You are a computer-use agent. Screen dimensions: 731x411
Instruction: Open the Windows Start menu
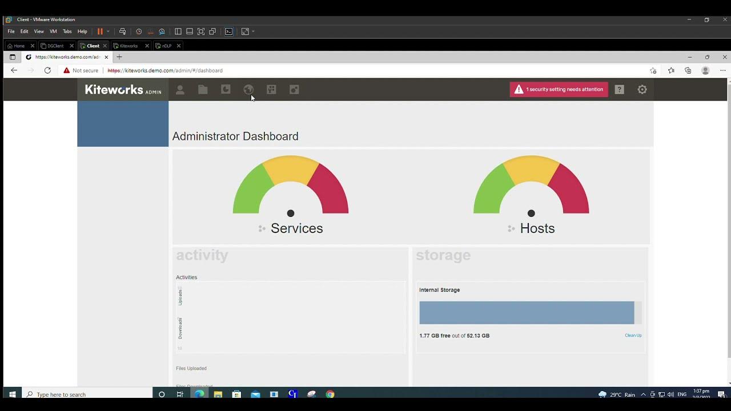pyautogui.click(x=11, y=394)
